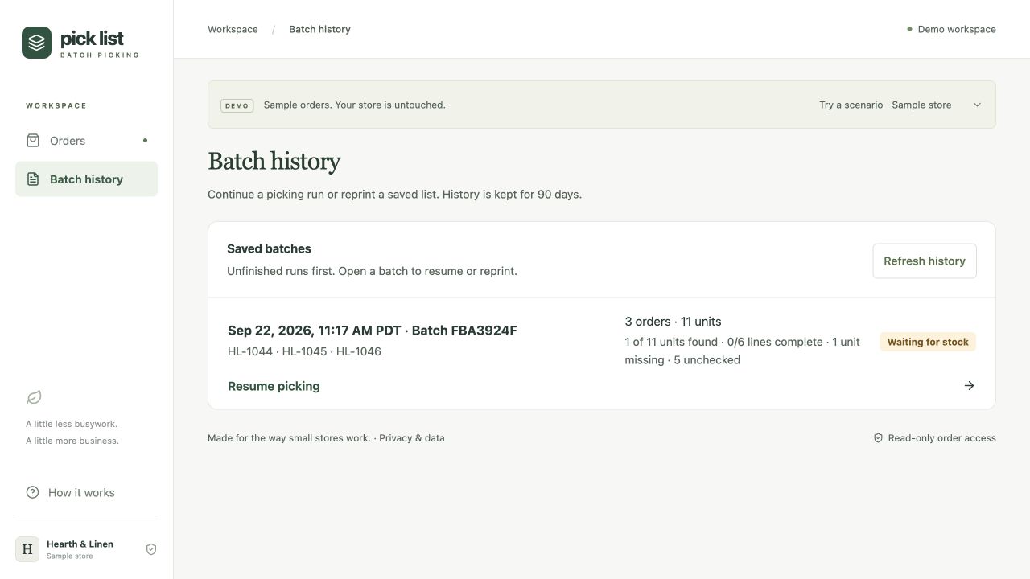Click the Read-only order access text
1030x579 pixels.
[x=942, y=438]
